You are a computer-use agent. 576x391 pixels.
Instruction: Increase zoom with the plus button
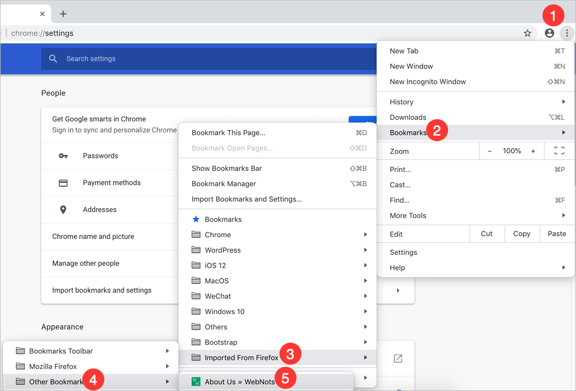[533, 151]
